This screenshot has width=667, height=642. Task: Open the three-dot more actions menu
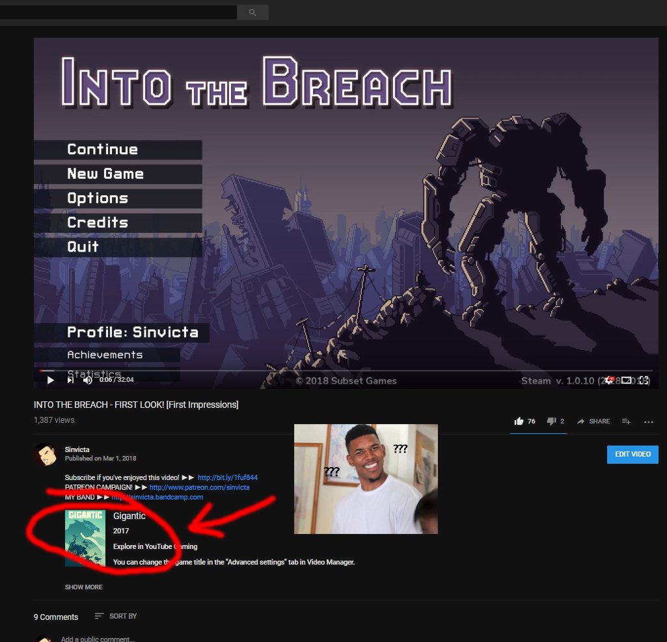pos(648,421)
